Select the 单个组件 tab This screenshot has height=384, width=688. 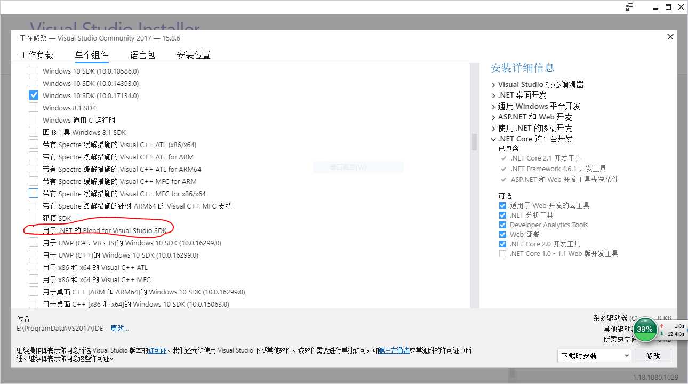click(92, 55)
